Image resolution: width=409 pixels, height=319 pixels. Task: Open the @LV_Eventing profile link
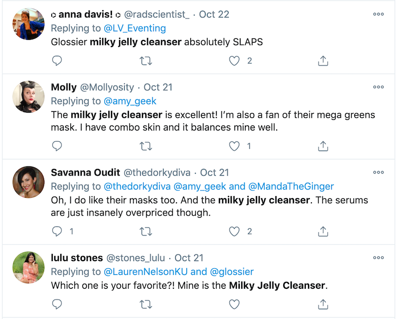(x=135, y=28)
